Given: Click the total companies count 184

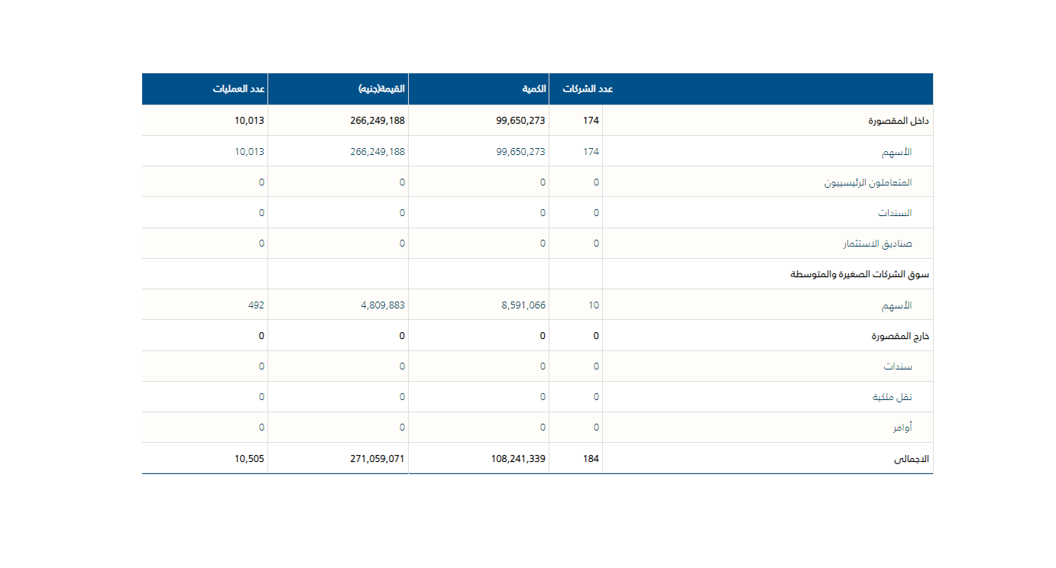Looking at the screenshot, I should pyautogui.click(x=591, y=459).
